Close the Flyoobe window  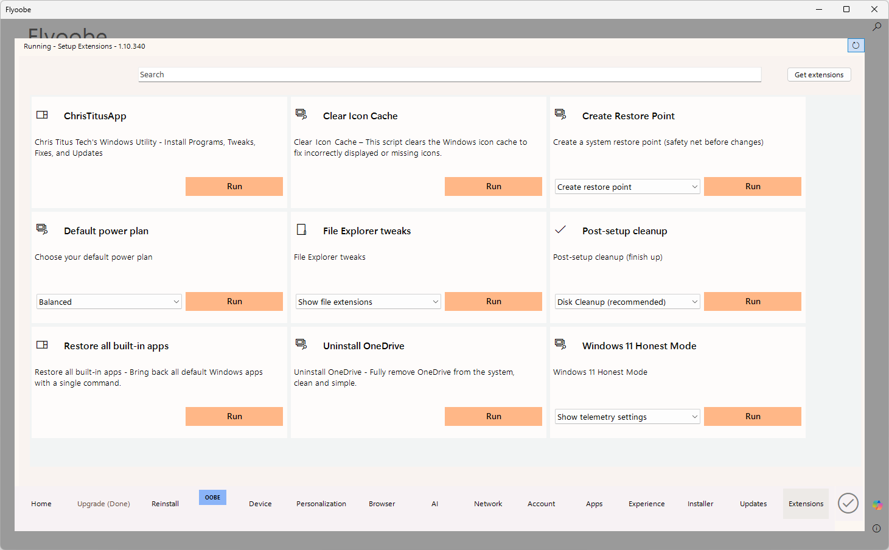click(x=874, y=9)
